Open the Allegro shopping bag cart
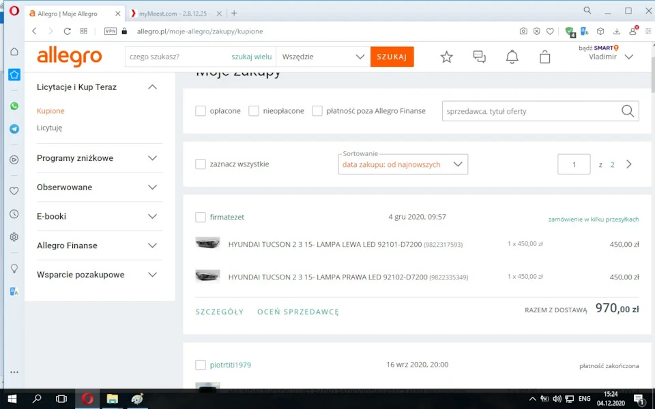The height and width of the screenshot is (409, 655). click(x=544, y=57)
